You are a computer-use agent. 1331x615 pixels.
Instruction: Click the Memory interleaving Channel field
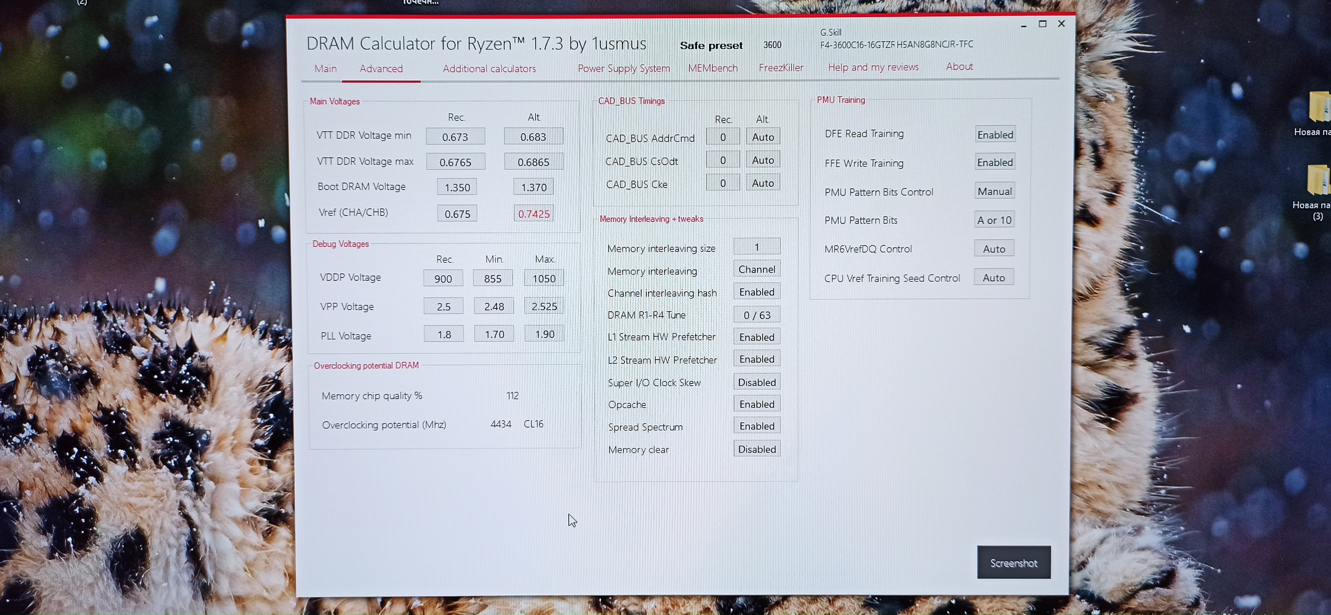click(756, 269)
